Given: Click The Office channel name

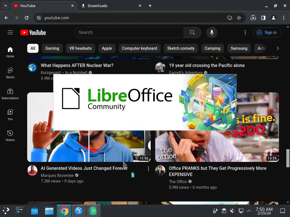Looking at the screenshot, I should coord(178,182).
